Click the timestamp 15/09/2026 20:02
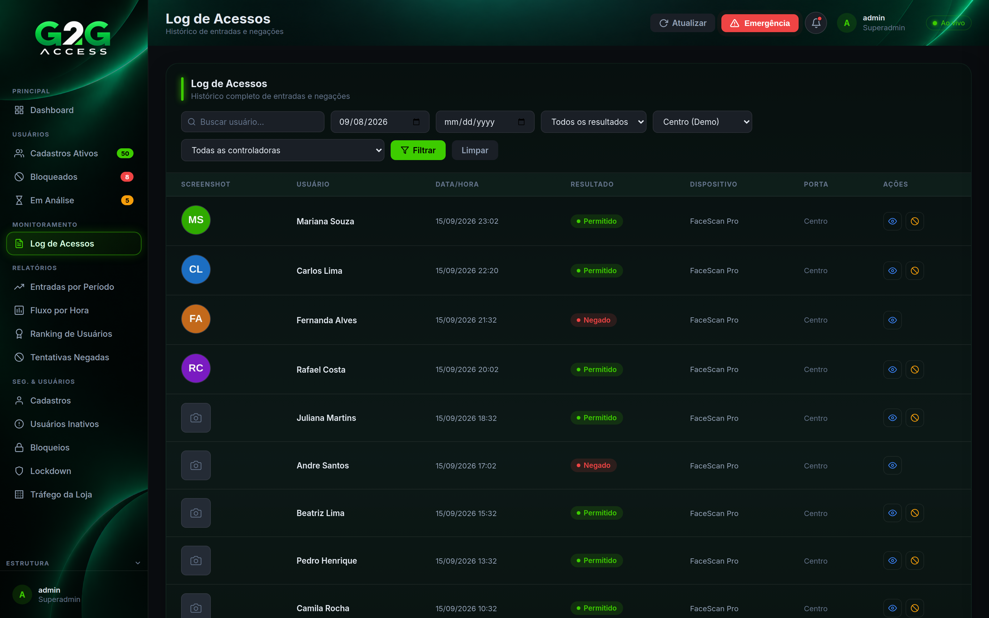This screenshot has width=989, height=618. [467, 370]
